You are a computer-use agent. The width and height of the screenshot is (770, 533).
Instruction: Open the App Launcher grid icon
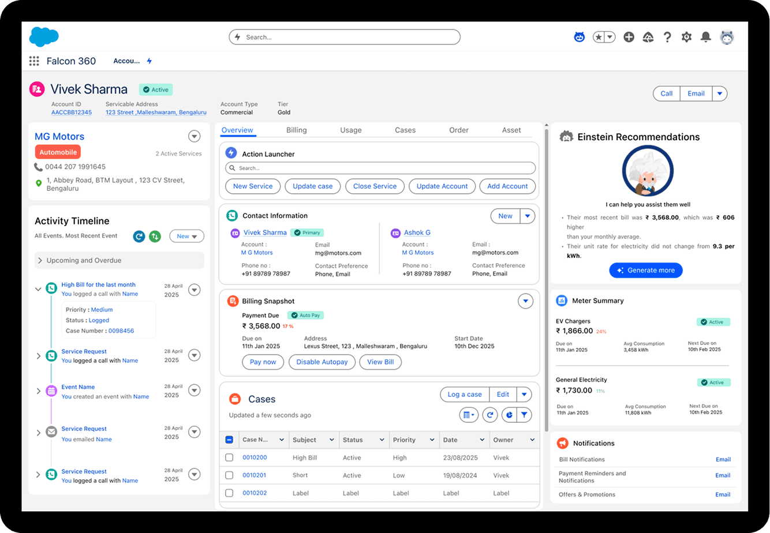pyautogui.click(x=34, y=61)
